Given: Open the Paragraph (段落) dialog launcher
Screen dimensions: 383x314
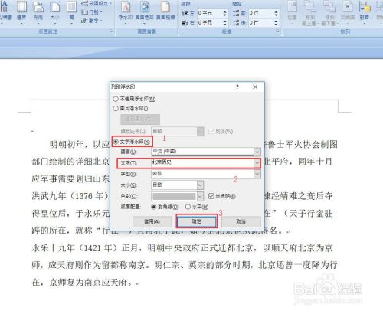Looking at the screenshot, I should tap(277, 31).
